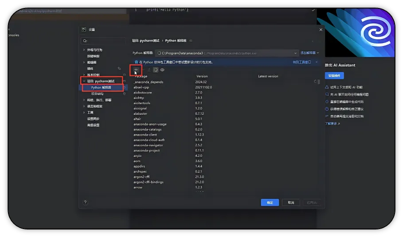Select the anaconda-navigator package row

[x=224, y=145]
